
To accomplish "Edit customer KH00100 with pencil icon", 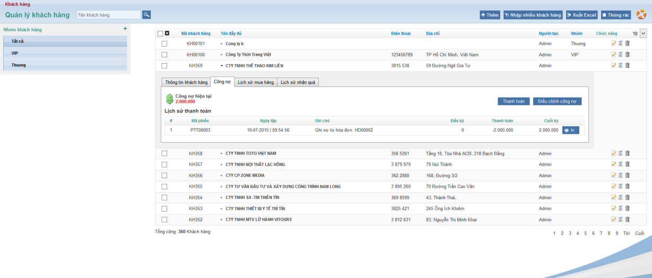I will coord(614,55).
